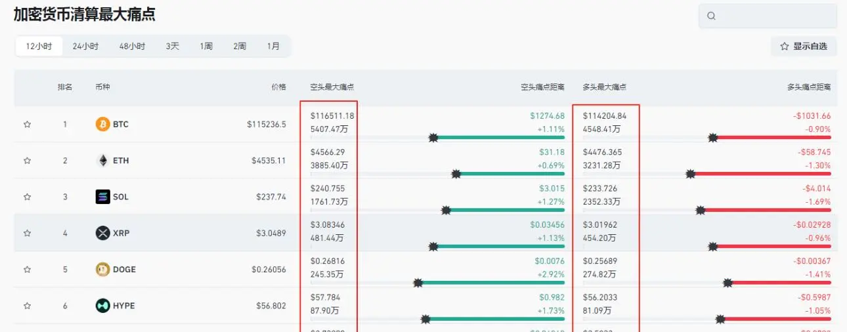Click the HYPE coin icon

tap(102, 306)
